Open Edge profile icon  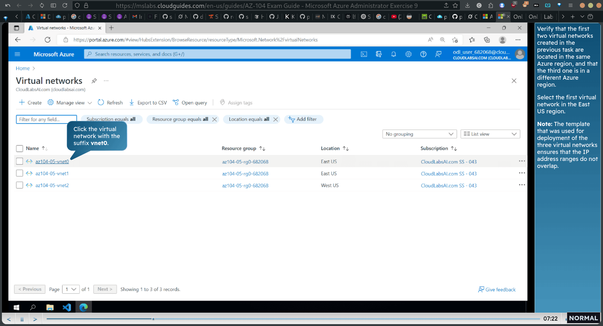pos(502,40)
